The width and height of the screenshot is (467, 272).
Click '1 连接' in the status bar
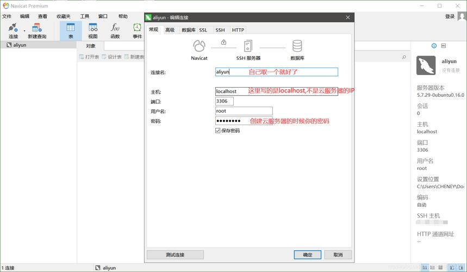point(8,268)
